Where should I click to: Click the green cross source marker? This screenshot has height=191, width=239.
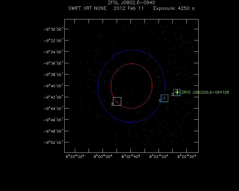[177, 92]
